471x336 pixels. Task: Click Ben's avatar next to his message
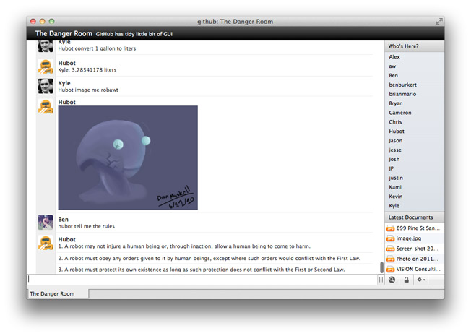tap(46, 223)
